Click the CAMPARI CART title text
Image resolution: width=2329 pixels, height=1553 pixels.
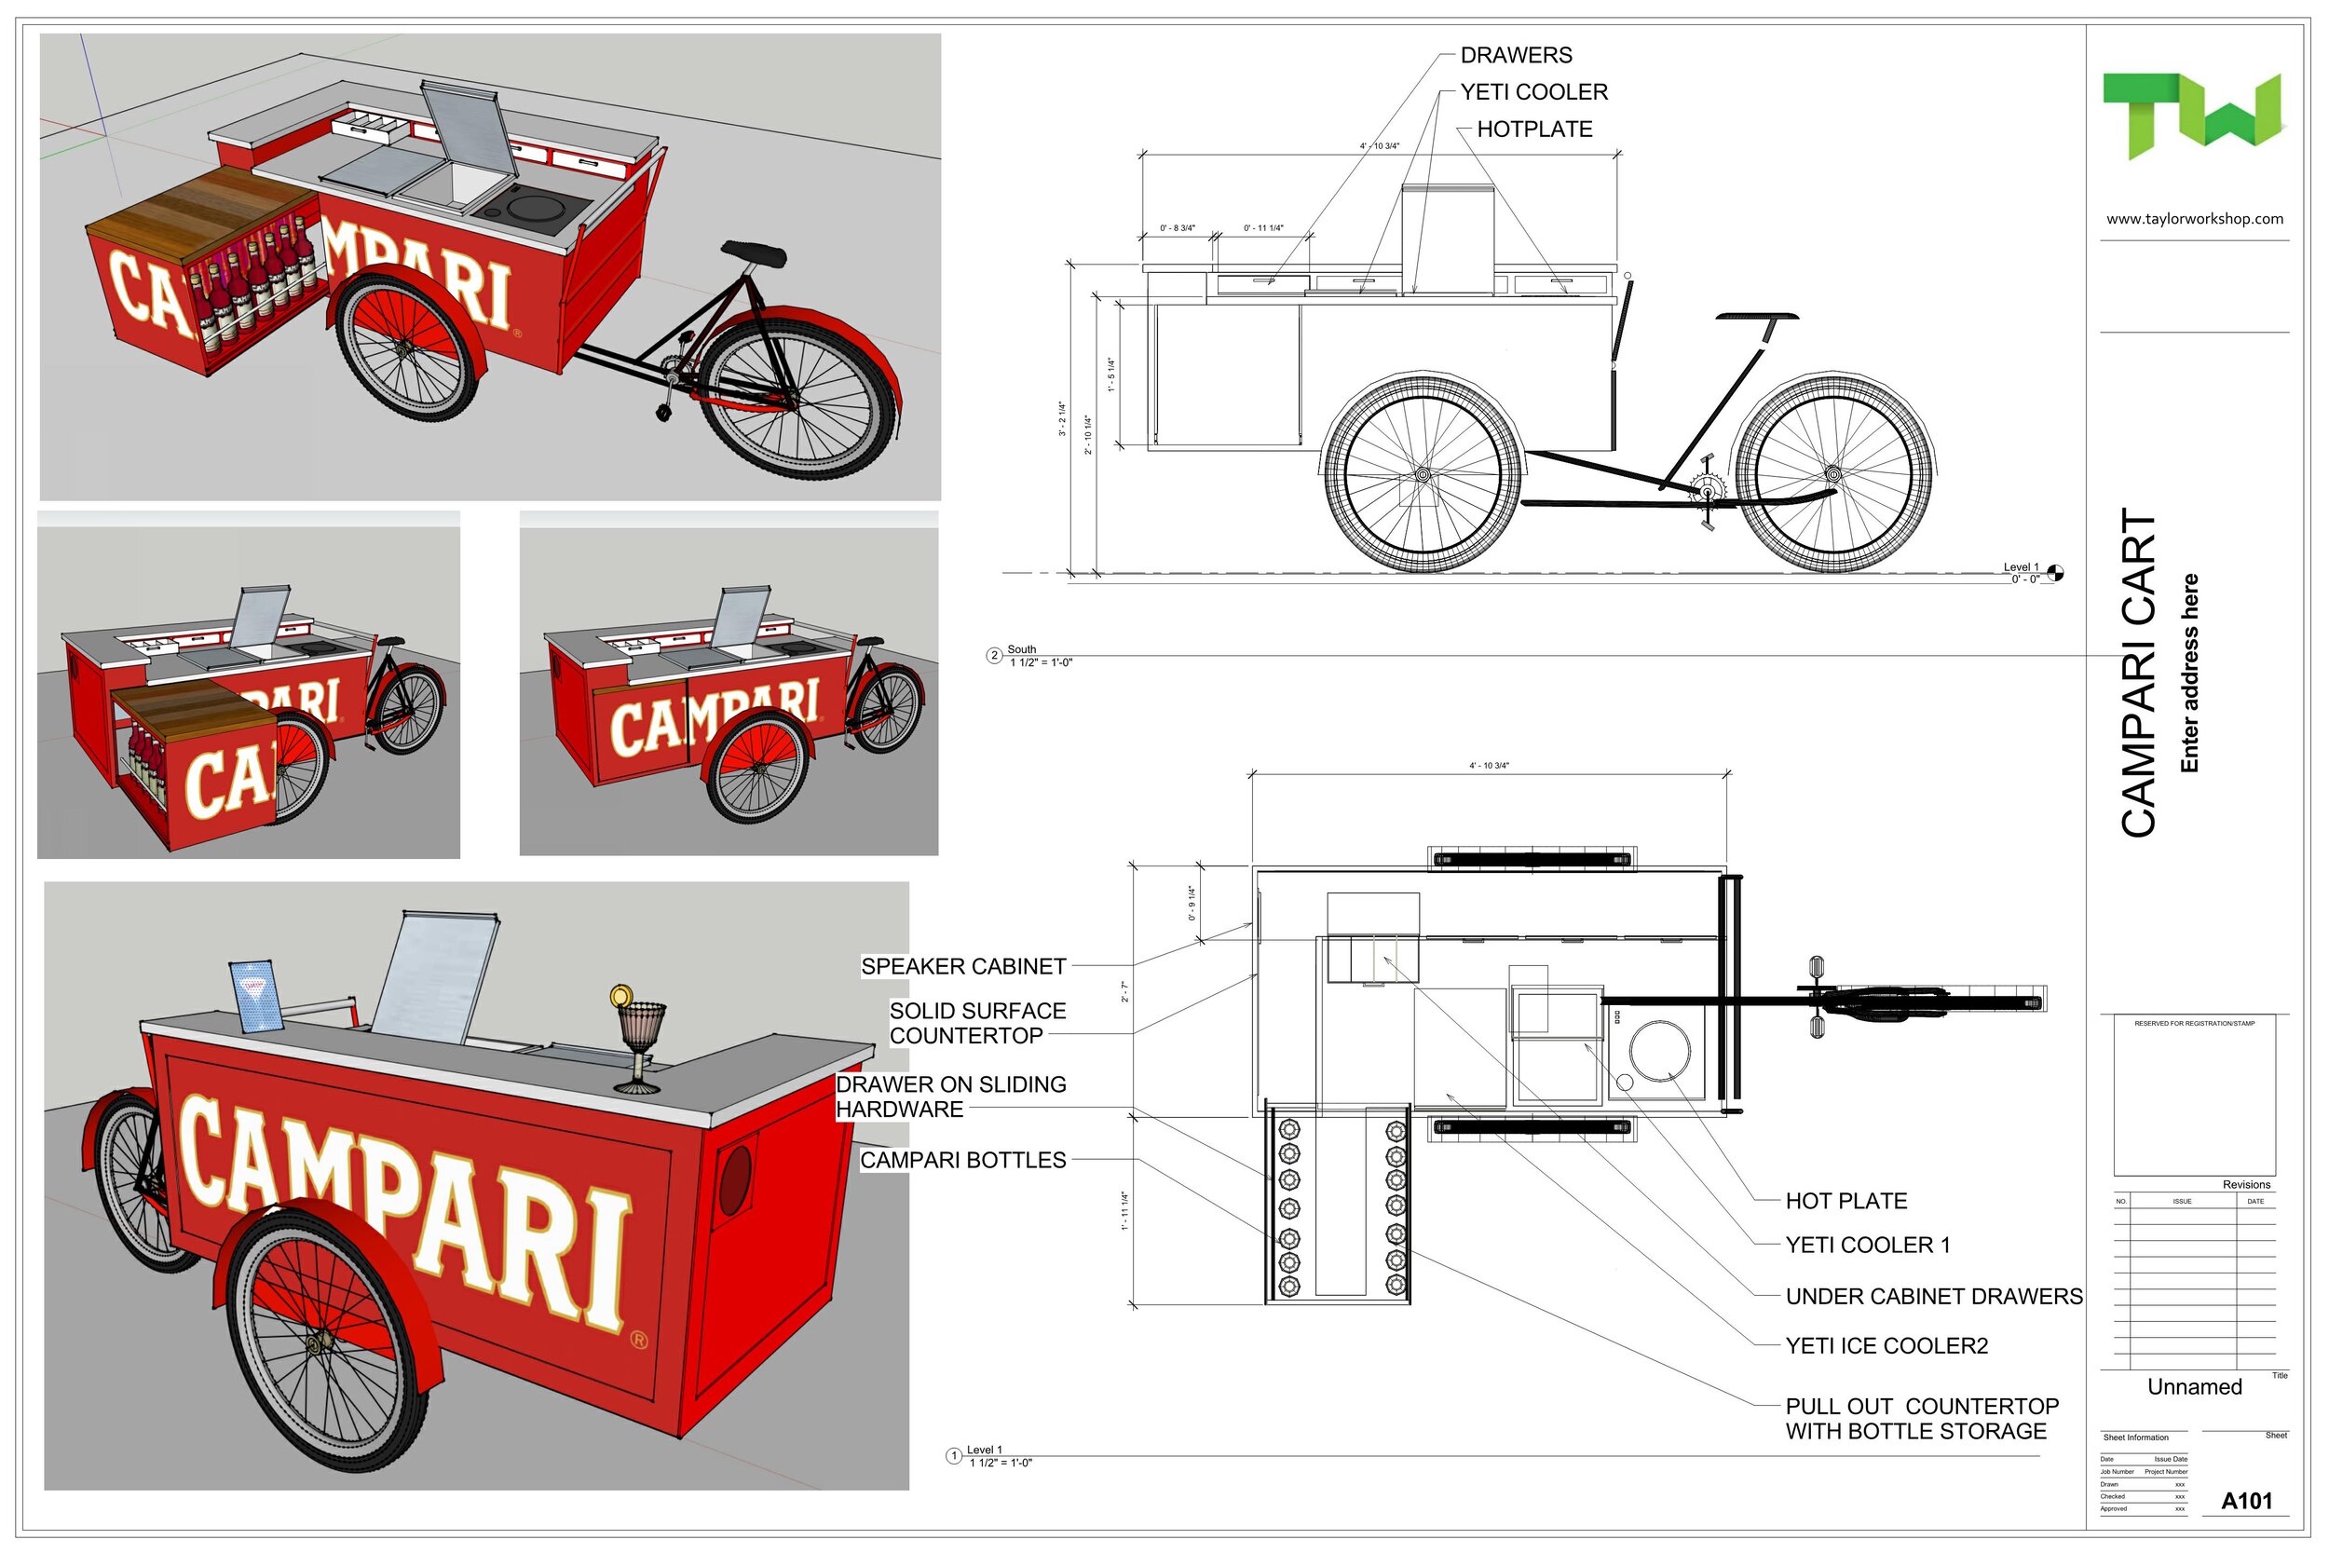[x=2139, y=674]
